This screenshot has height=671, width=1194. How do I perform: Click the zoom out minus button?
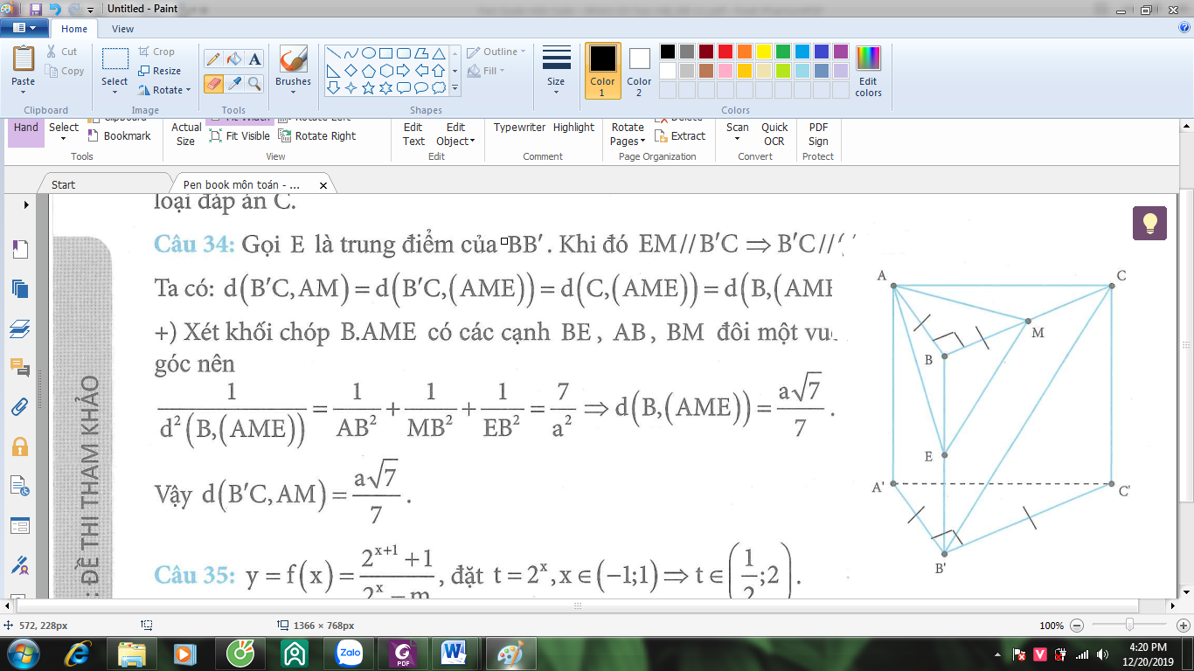pos(1076,626)
